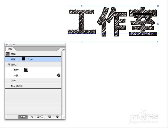The image size is (168, 128).
Task: Click the Reduce to Basic Appearance icon
Action: coord(40,117)
